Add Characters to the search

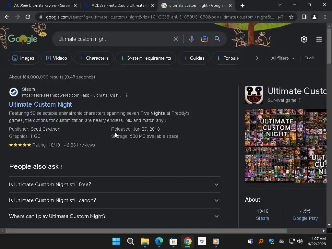[94, 58]
